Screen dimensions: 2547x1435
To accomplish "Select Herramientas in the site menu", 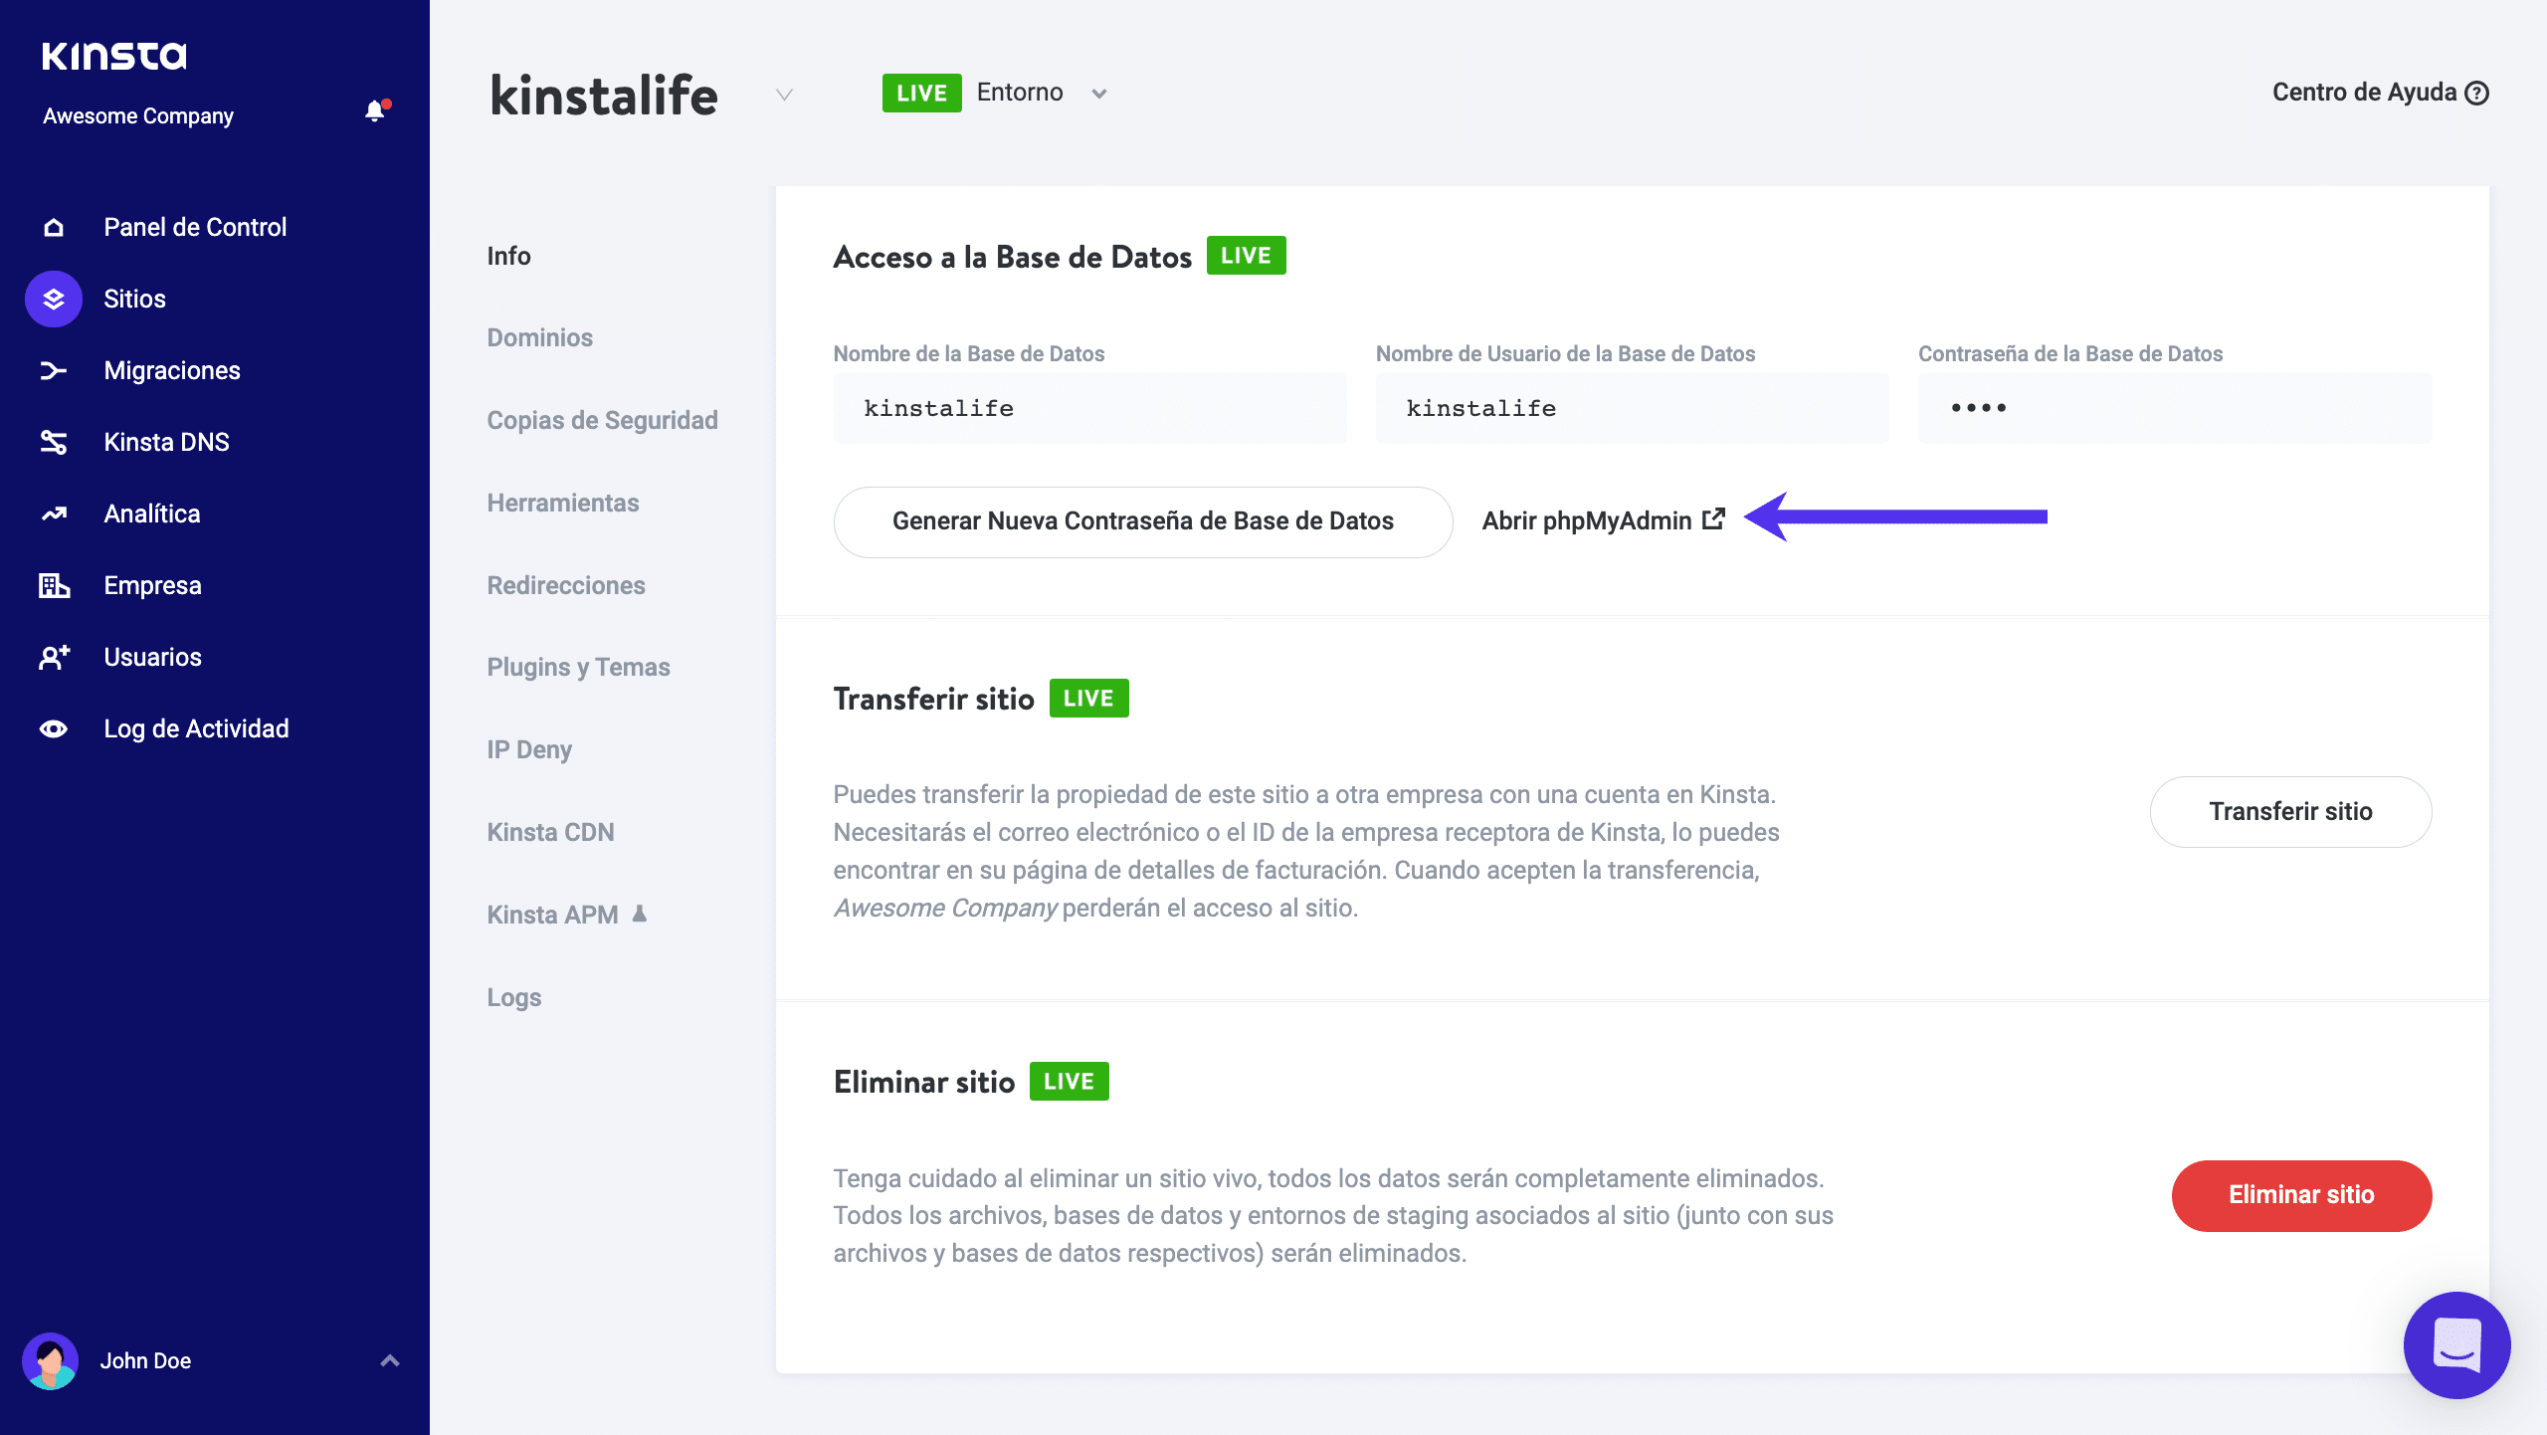I will [x=562, y=503].
